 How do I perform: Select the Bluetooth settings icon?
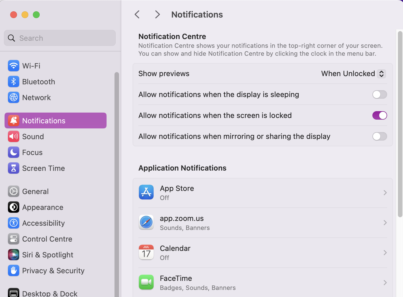(13, 81)
